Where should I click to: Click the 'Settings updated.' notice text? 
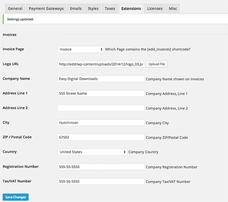(x=21, y=19)
